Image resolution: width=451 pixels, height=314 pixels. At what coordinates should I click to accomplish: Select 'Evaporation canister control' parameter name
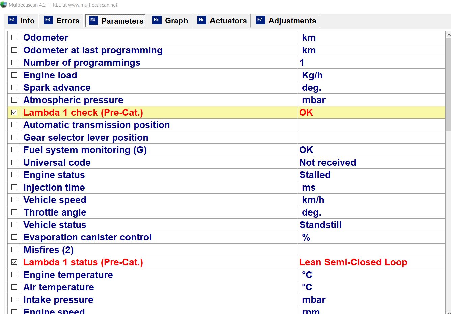pos(87,237)
